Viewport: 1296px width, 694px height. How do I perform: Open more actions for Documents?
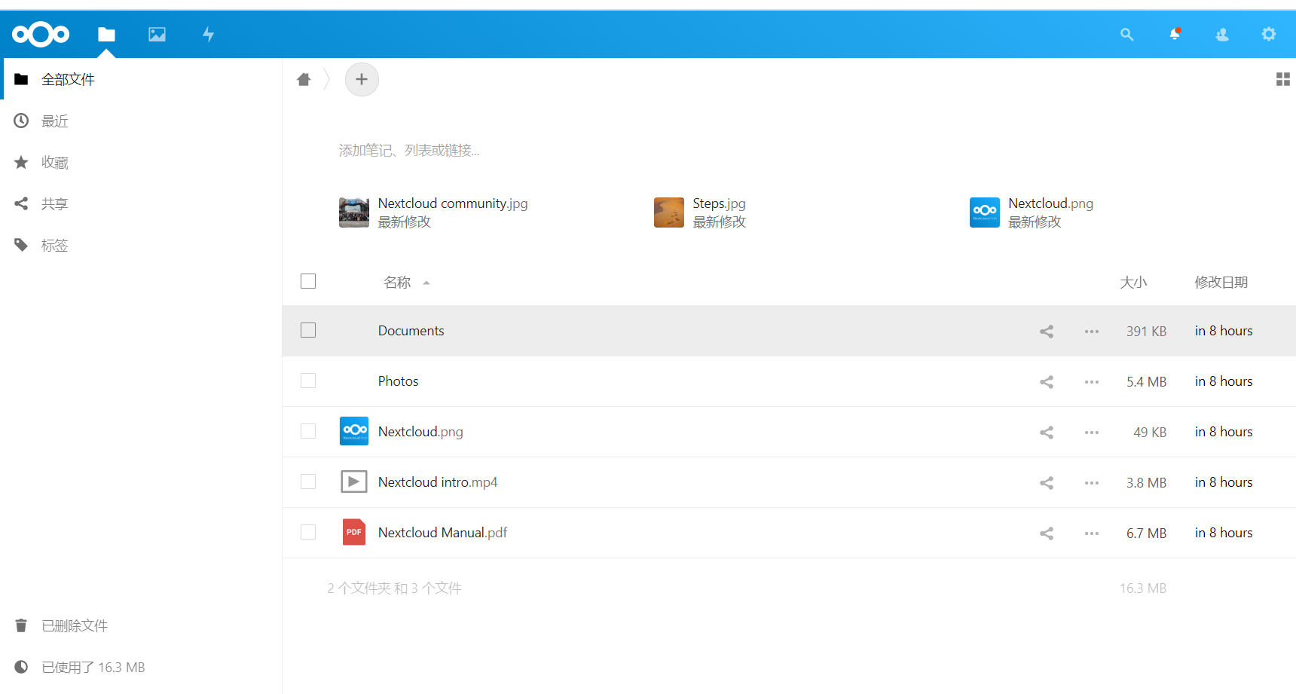coord(1092,331)
